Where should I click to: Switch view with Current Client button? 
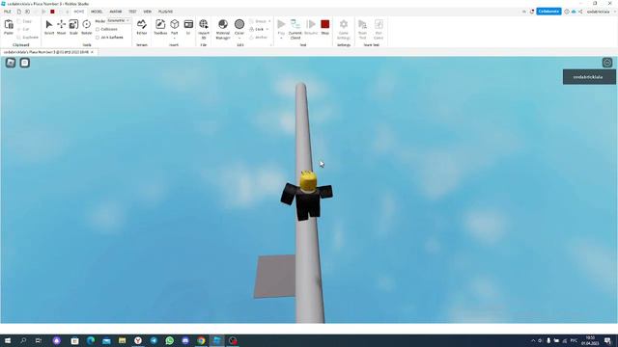[295, 29]
